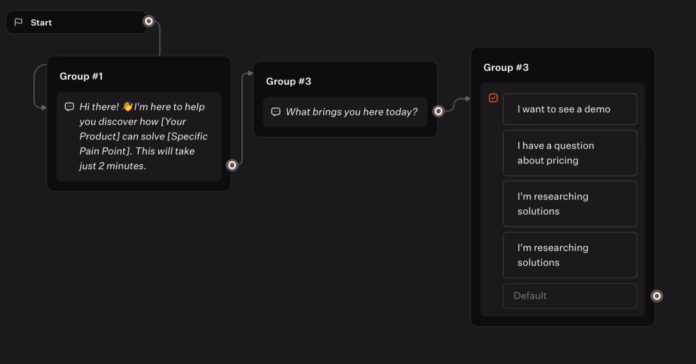Open the 'What brings you here today?' bubble

pyautogui.click(x=351, y=112)
